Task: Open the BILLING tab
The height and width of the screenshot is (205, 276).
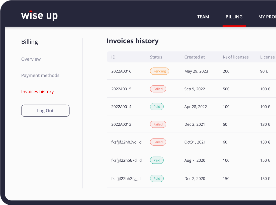Action: point(234,17)
